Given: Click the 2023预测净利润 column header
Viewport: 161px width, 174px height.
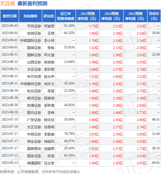Looking at the screenshot, I should pyautogui.click(x=88, y=16).
